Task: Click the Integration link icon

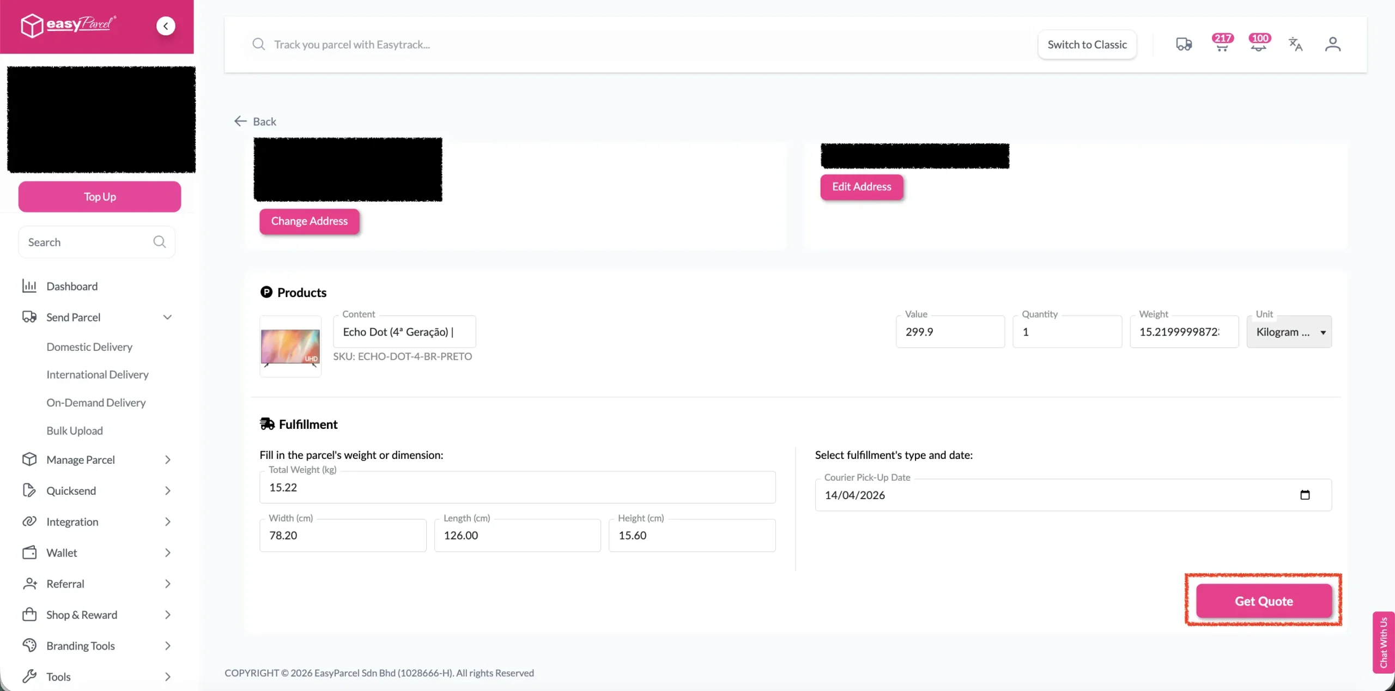Action: pyautogui.click(x=29, y=522)
